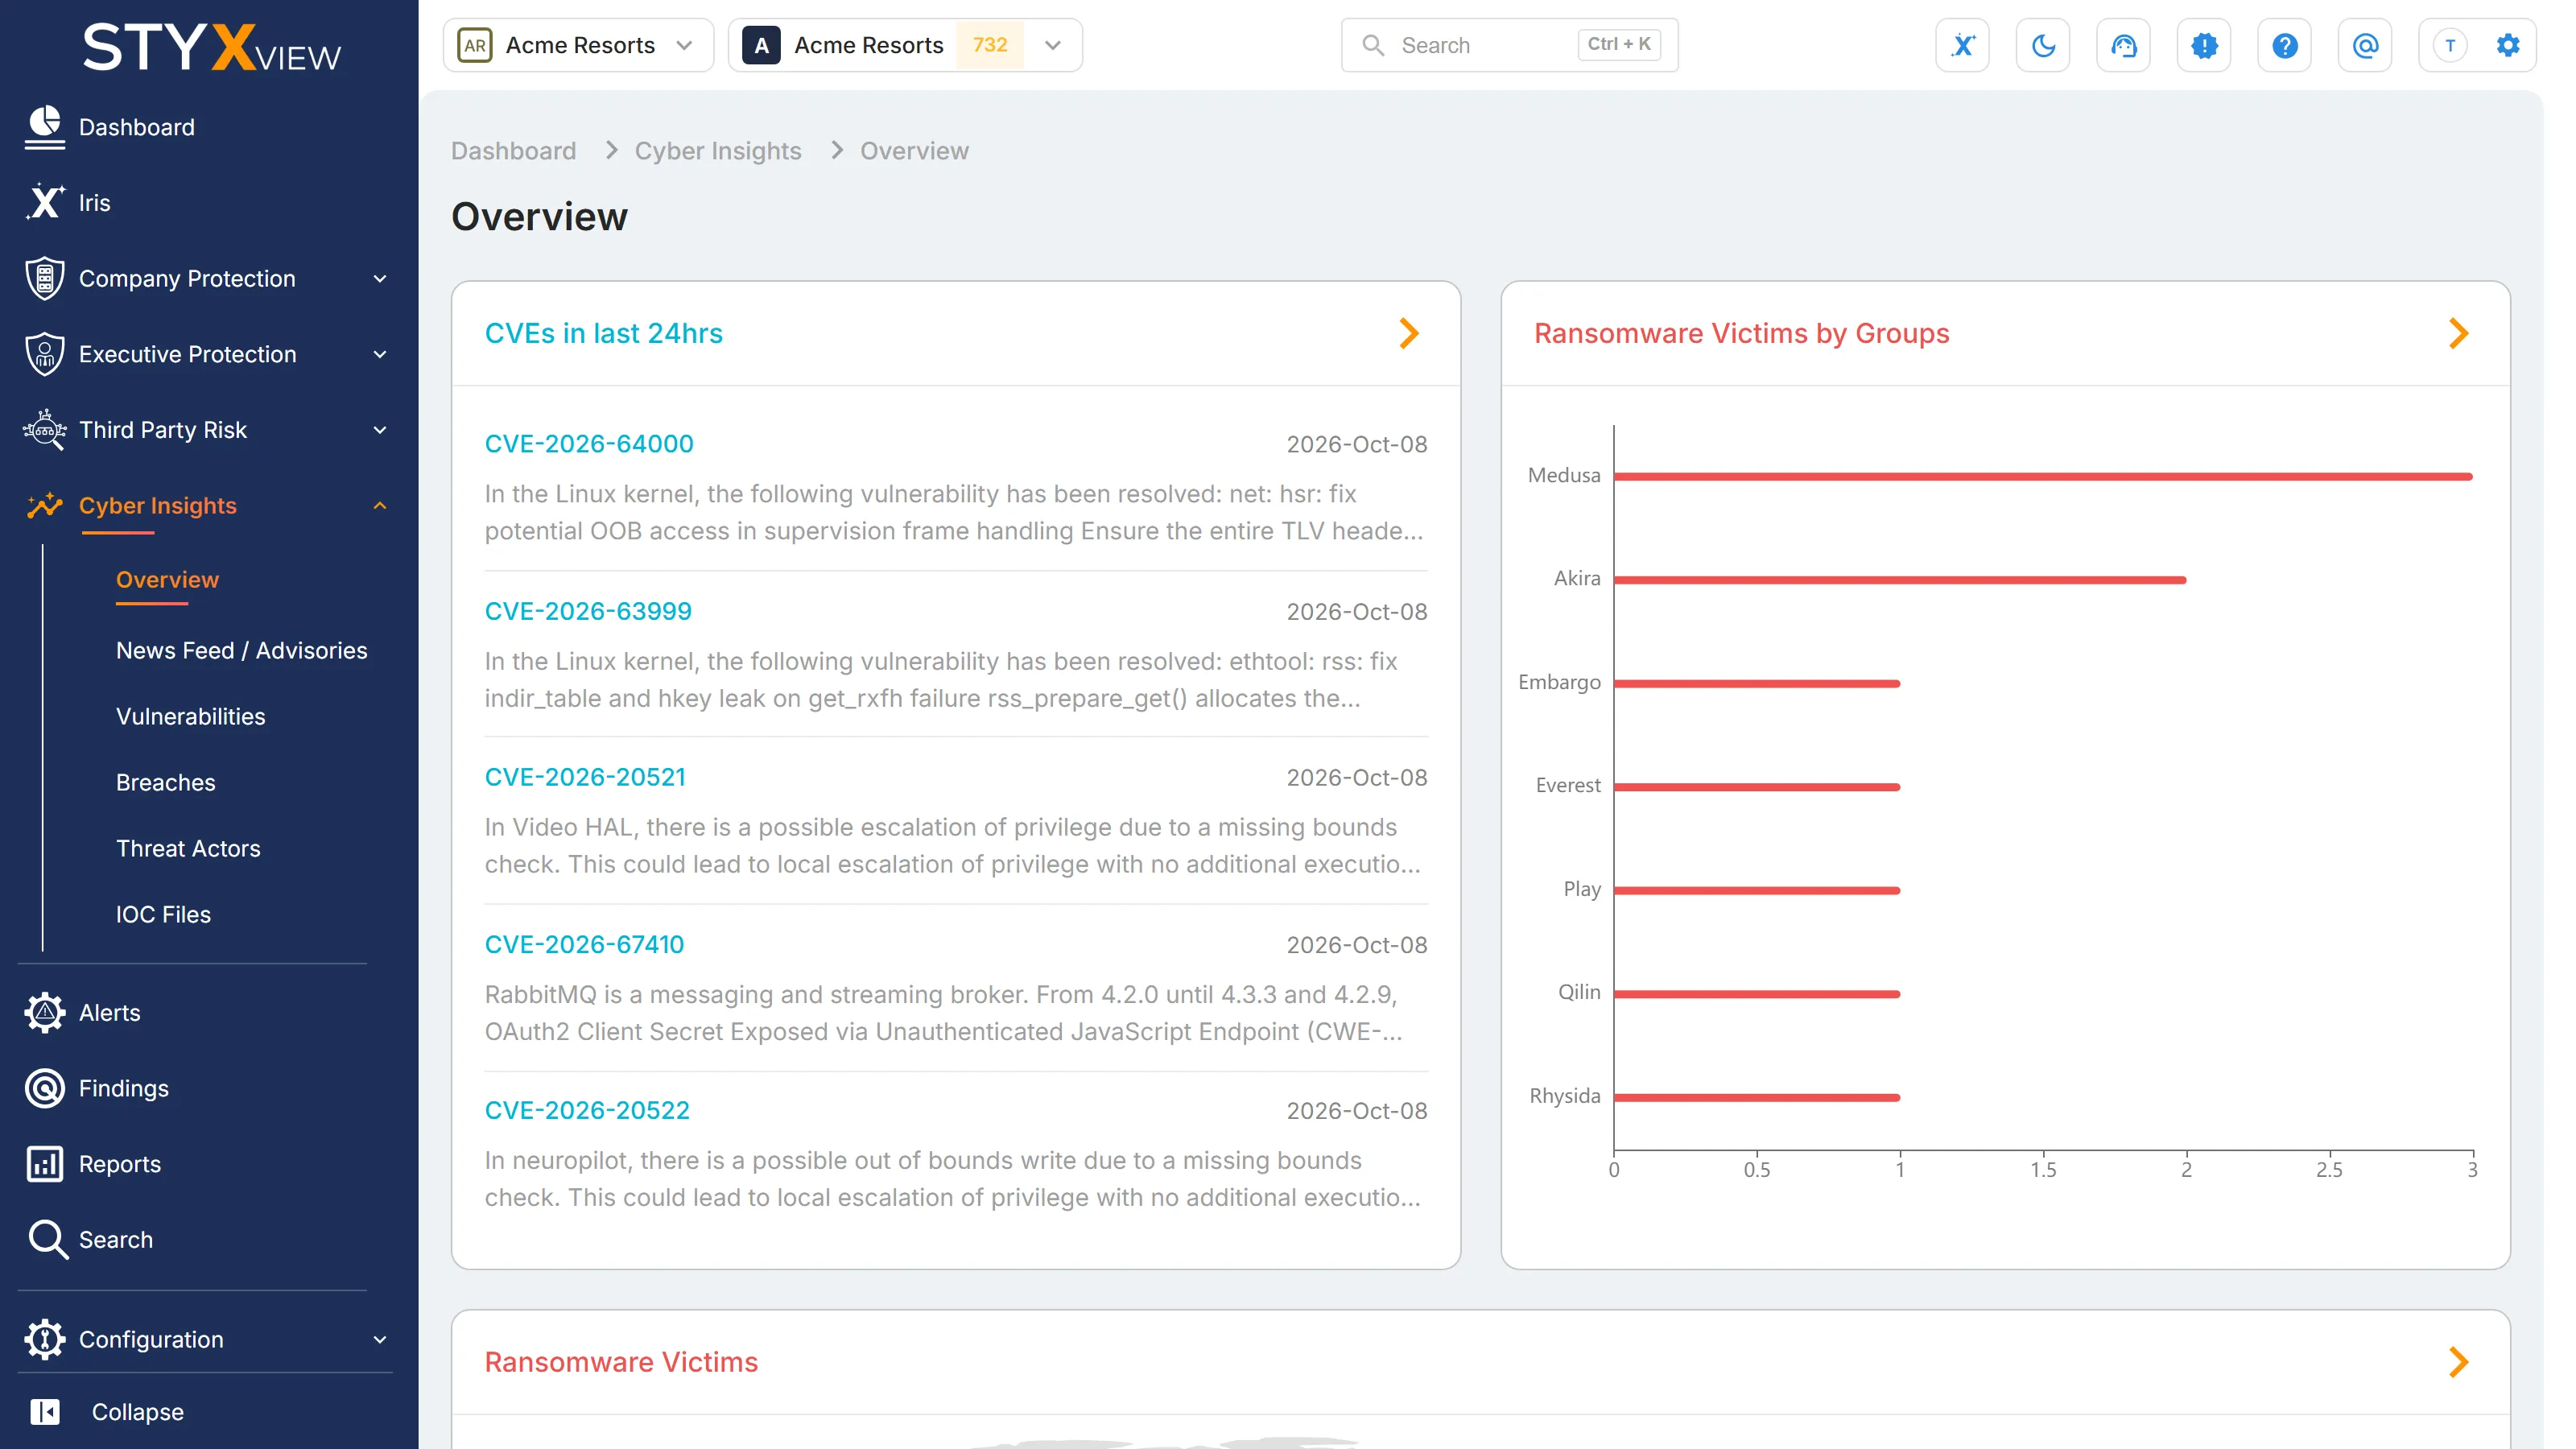Select the Overview submenu item
The height and width of the screenshot is (1449, 2576).
(167, 580)
